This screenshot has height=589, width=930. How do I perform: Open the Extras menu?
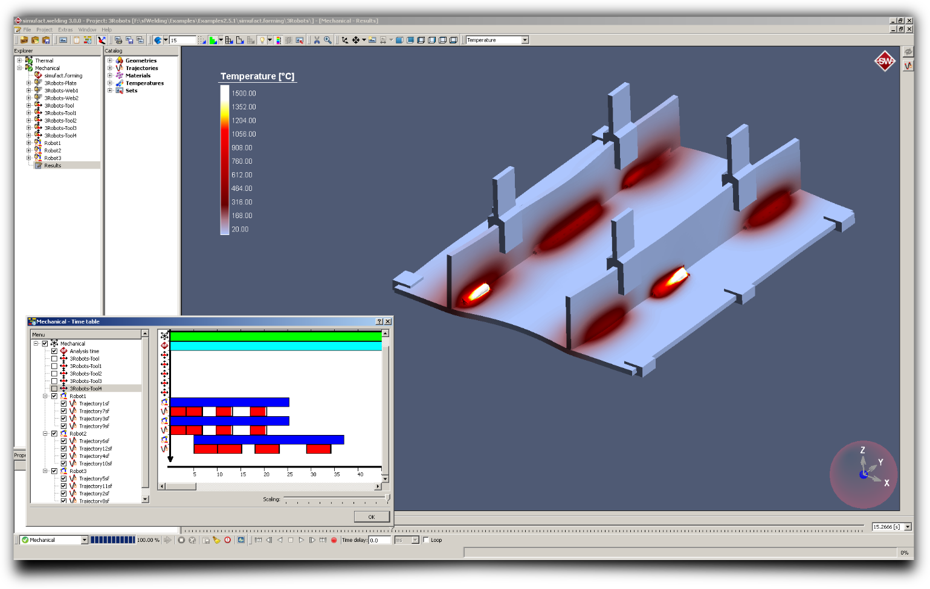pyautogui.click(x=65, y=30)
